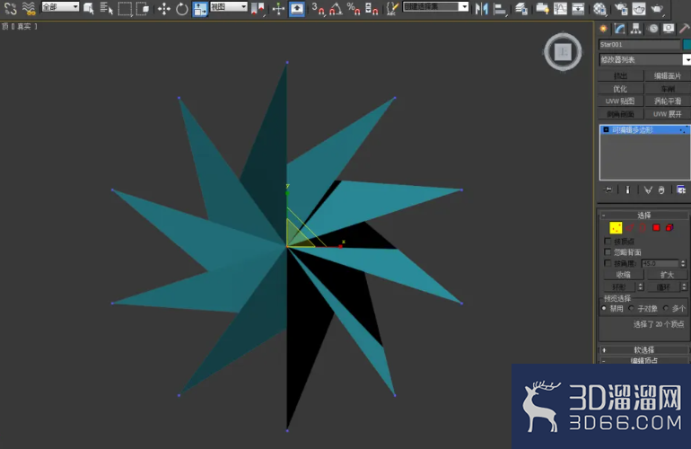The width and height of the screenshot is (691, 449).
Task: Open the Rendered Frame Window
Action: click(x=639, y=9)
